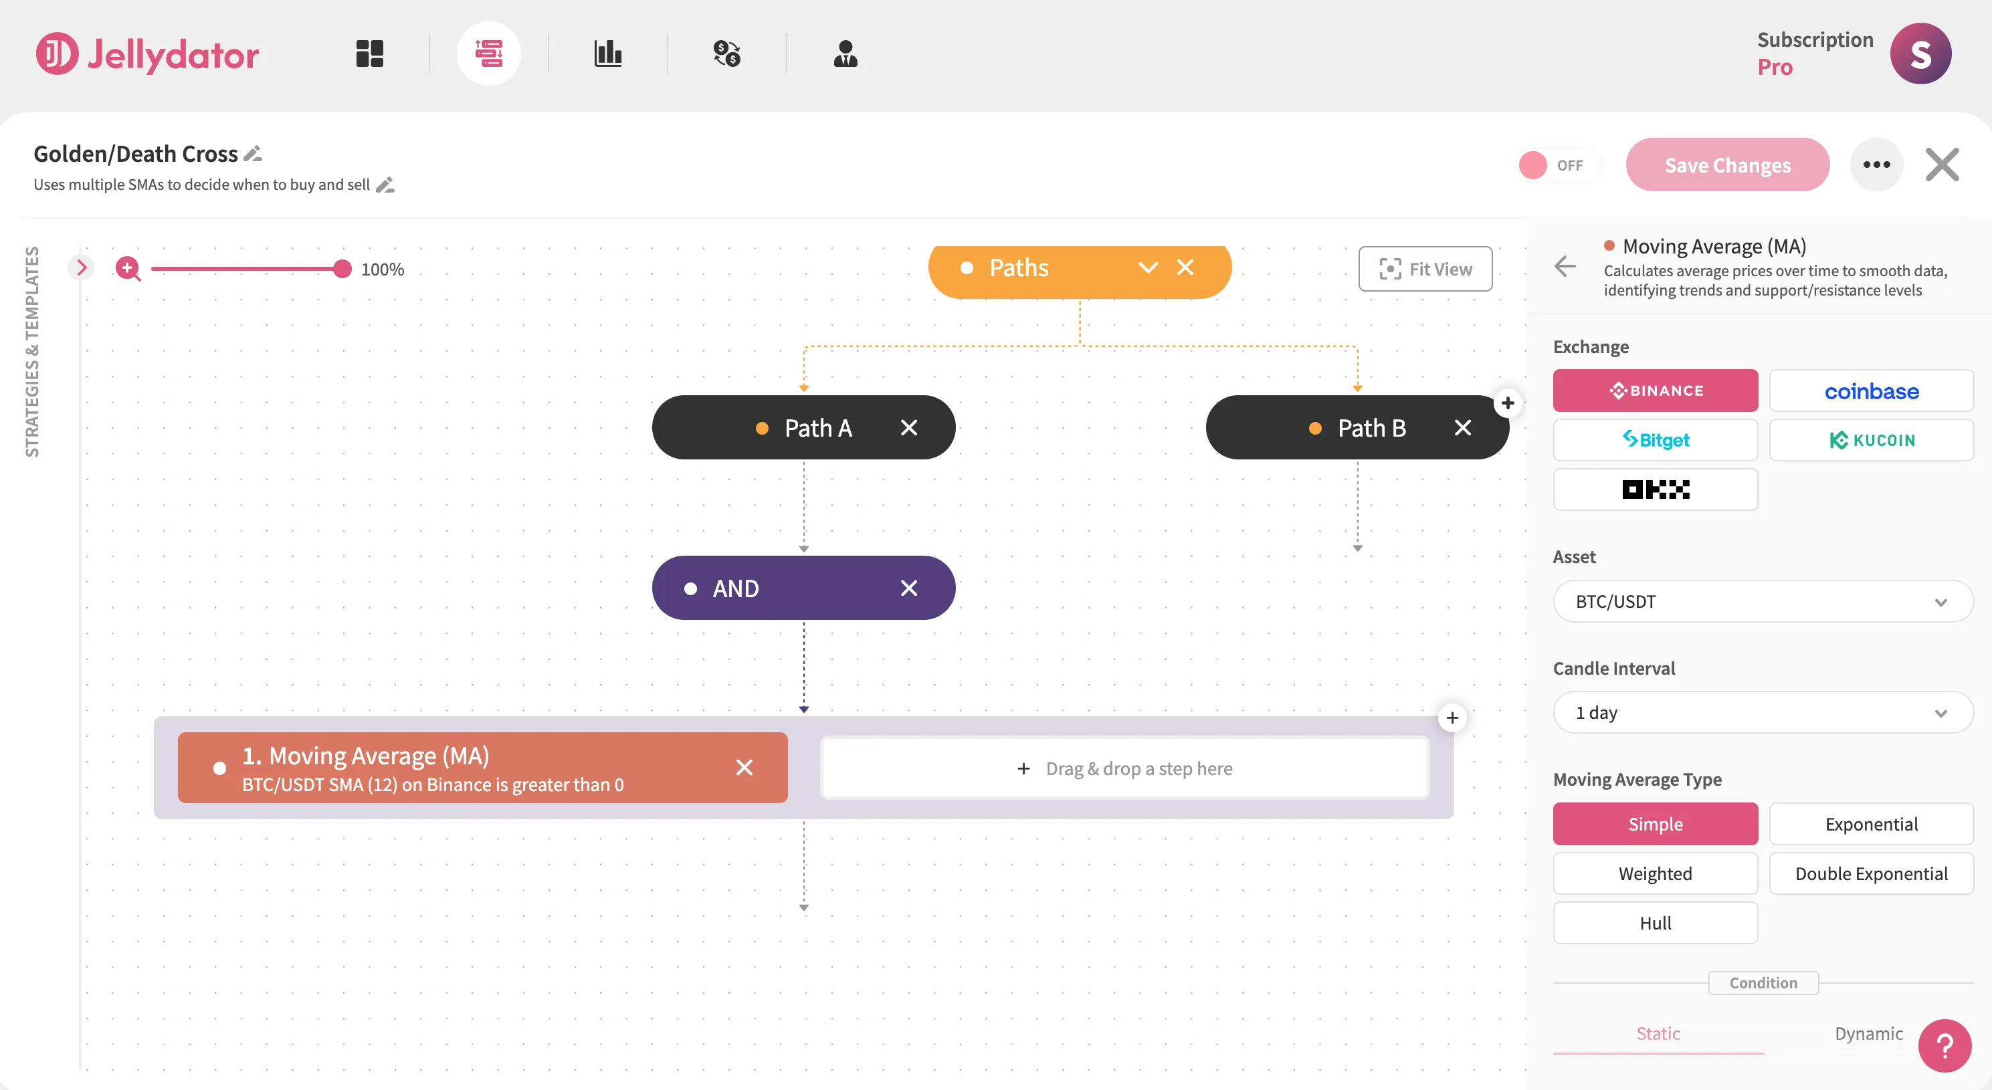Click the Drag & drop a step here area
The height and width of the screenshot is (1090, 1992).
coord(1124,768)
